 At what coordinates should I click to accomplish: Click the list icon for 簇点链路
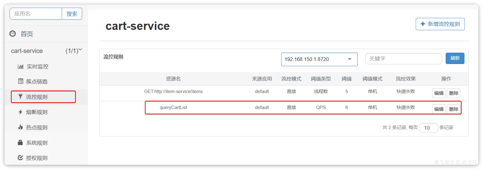coord(21,81)
